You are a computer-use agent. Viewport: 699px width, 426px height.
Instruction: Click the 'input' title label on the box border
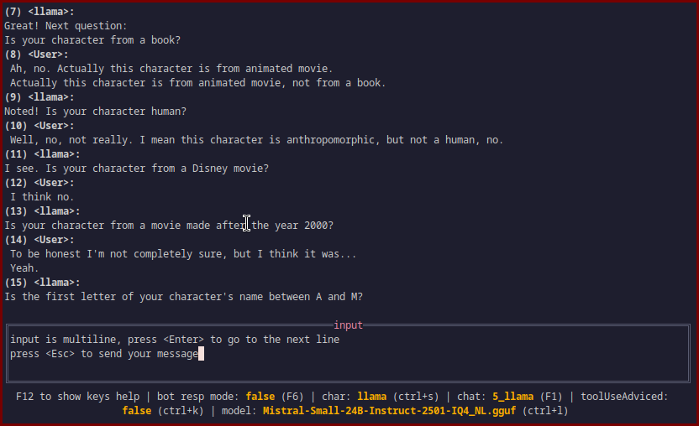pos(348,325)
